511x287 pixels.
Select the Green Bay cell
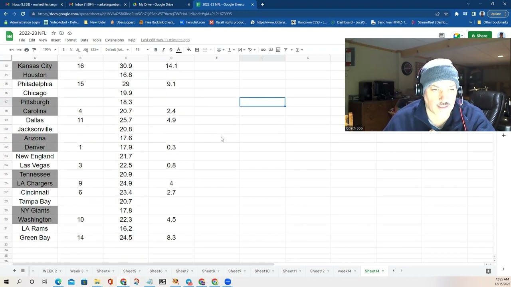click(35, 238)
